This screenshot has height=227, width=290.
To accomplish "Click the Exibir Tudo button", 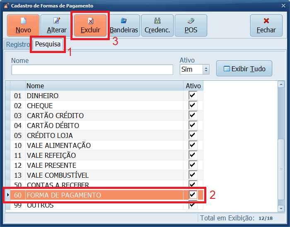I will coord(244,68).
